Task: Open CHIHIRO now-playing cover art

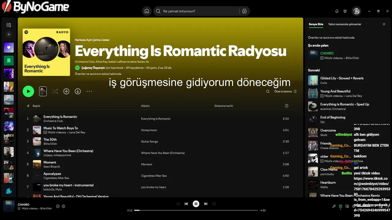Action: tap(9, 206)
